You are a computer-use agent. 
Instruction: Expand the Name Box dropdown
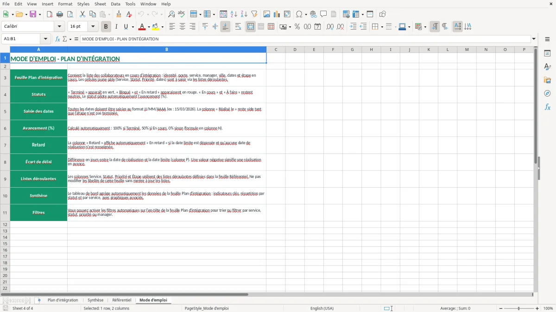pyautogui.click(x=45, y=39)
